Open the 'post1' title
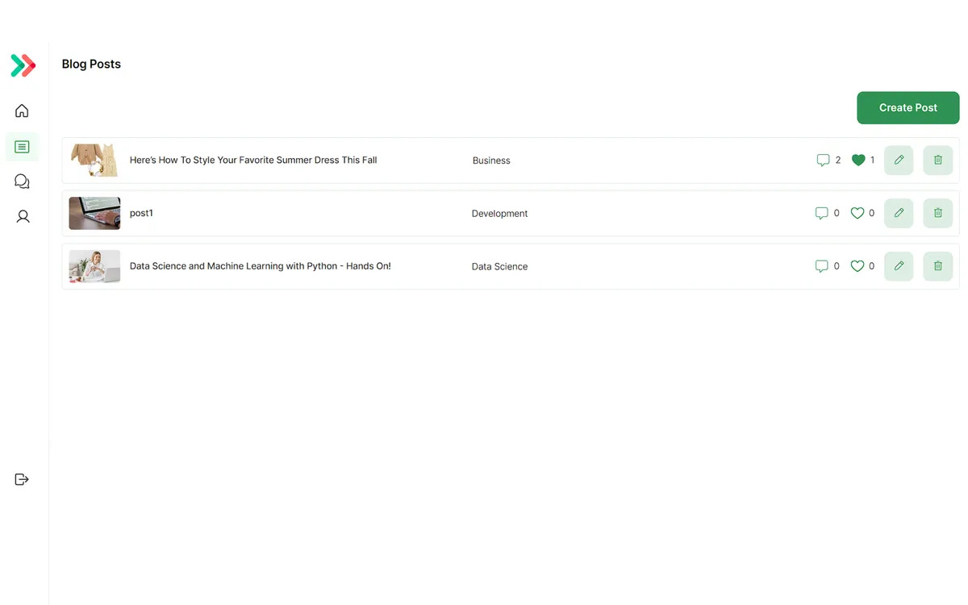Screen dimensions: 968x605 point(141,213)
